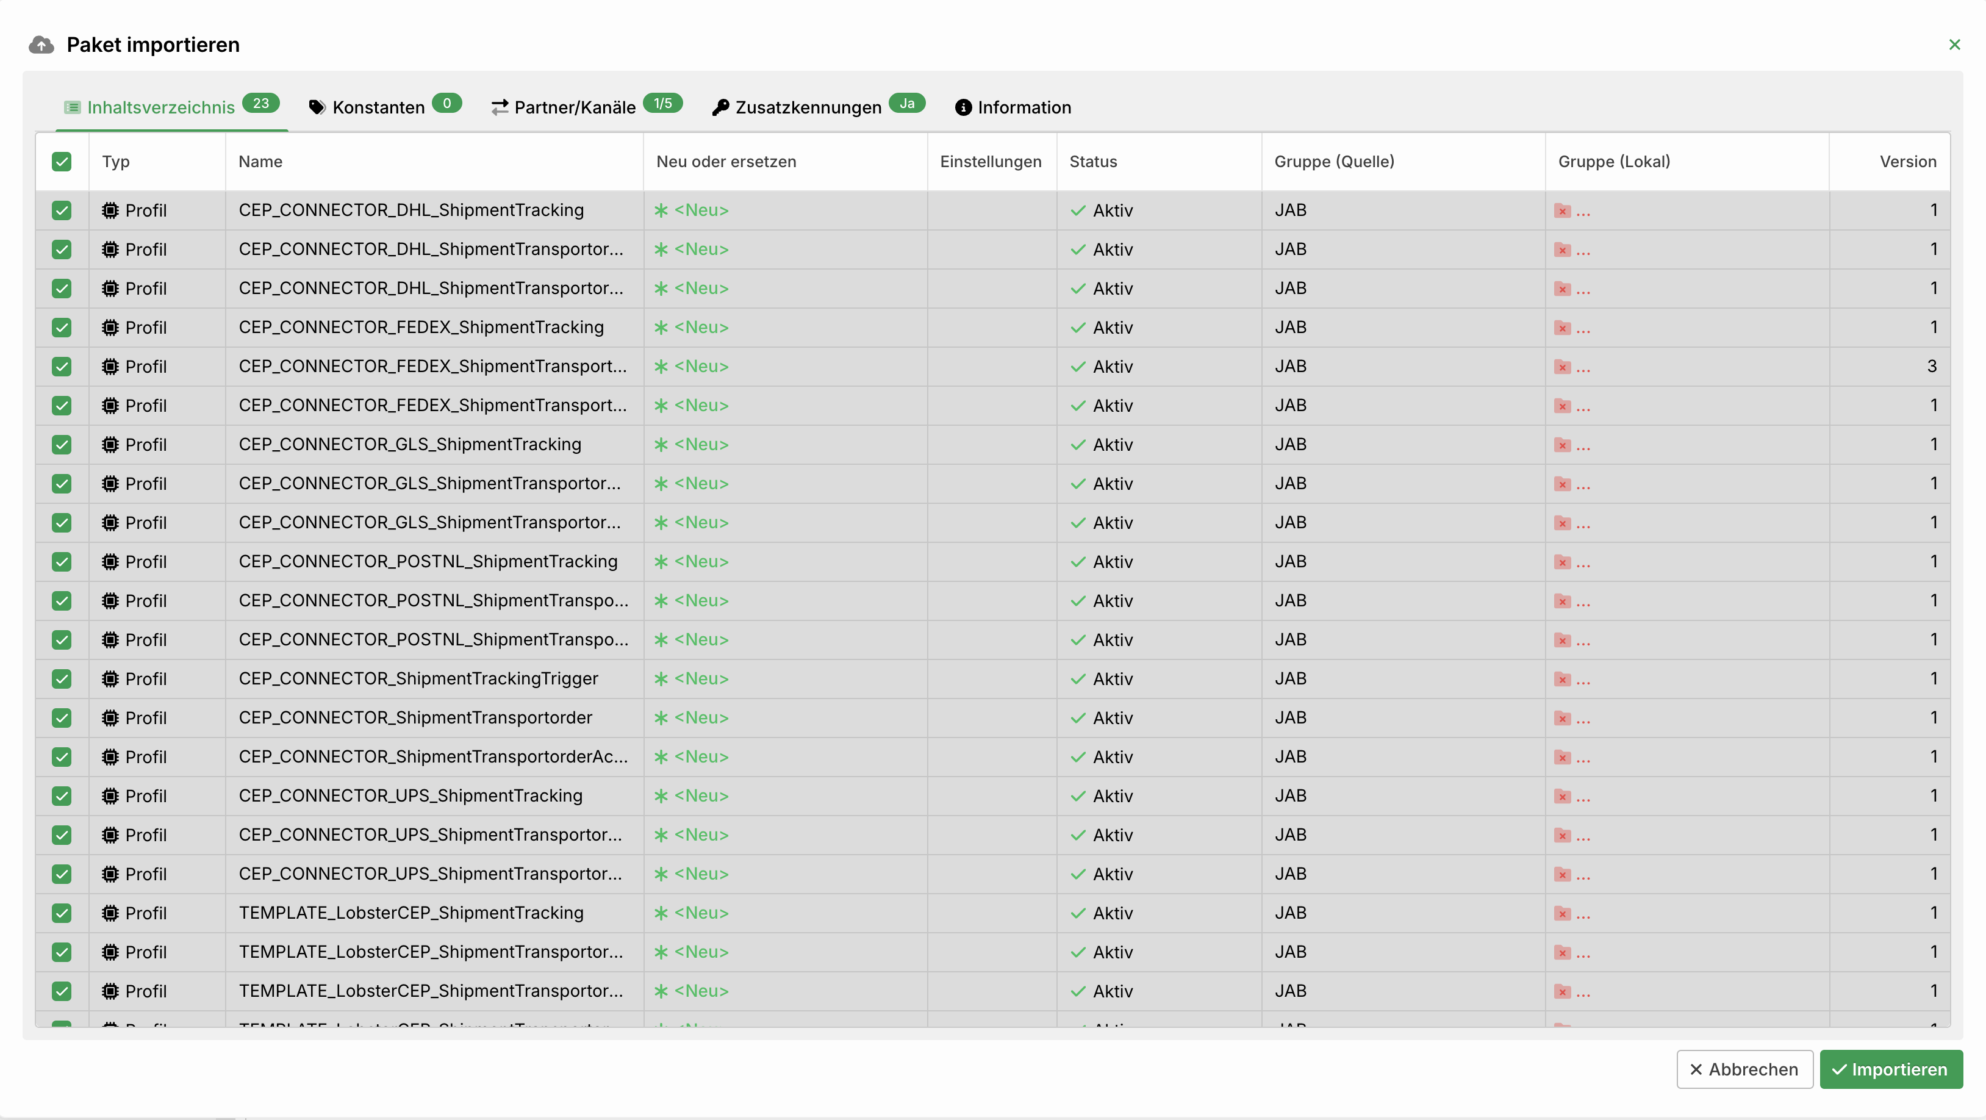Toggle checkbox for CEP_CONNECTOR_POSTNL_ShipmentTracking
Screen dimensions: 1986x1120
point(62,561)
